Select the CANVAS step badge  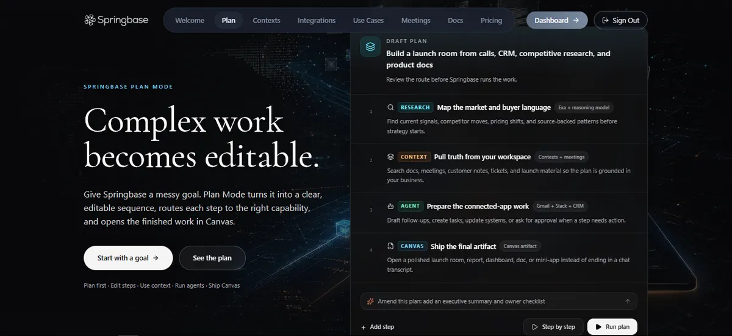pyautogui.click(x=412, y=246)
